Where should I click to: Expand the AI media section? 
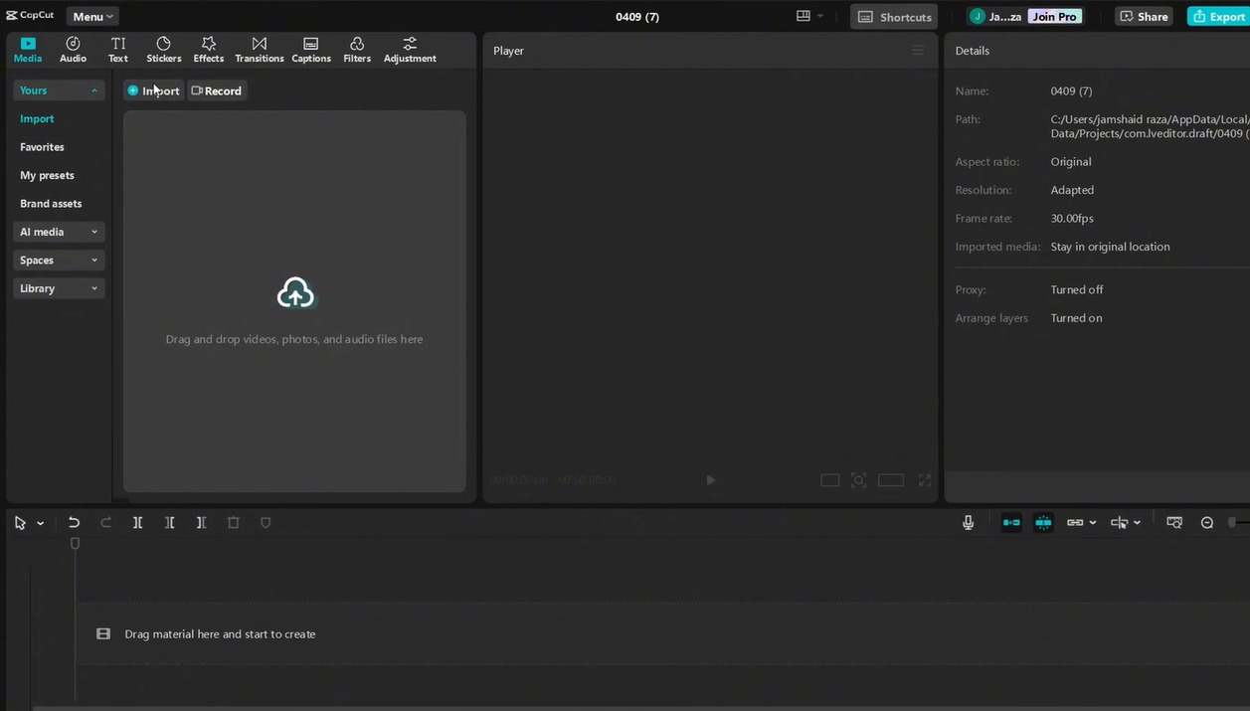click(x=59, y=232)
